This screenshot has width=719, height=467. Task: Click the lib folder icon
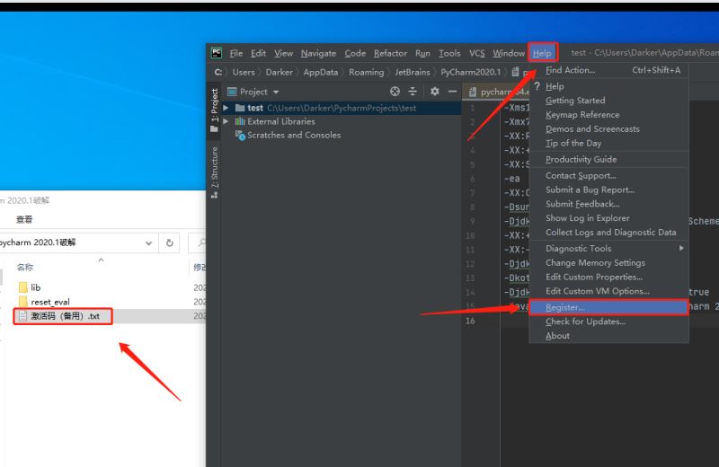[23, 287]
